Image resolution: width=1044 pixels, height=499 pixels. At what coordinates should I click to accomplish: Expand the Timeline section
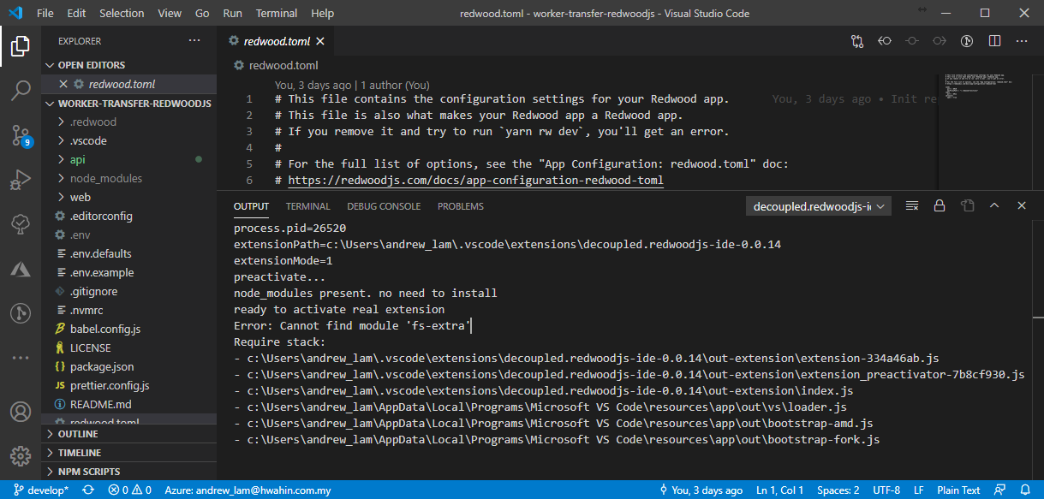[x=128, y=453]
